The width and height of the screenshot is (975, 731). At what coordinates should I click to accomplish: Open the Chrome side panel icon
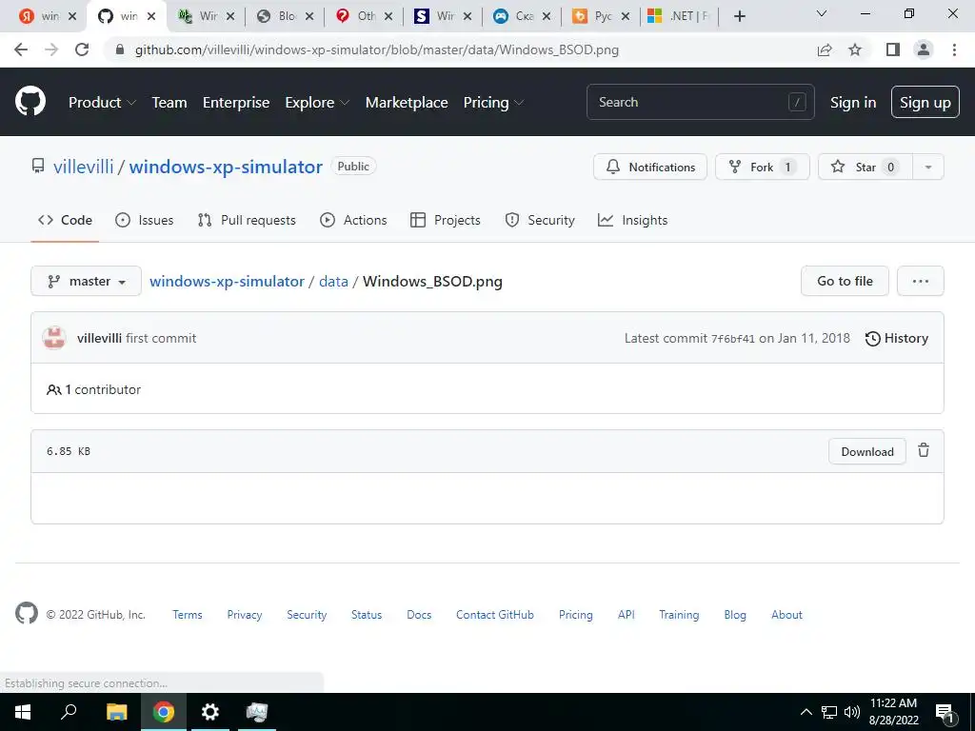click(893, 49)
